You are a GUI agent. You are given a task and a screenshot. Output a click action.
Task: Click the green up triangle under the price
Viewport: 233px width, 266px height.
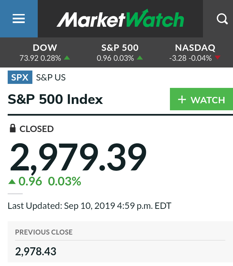(x=12, y=182)
